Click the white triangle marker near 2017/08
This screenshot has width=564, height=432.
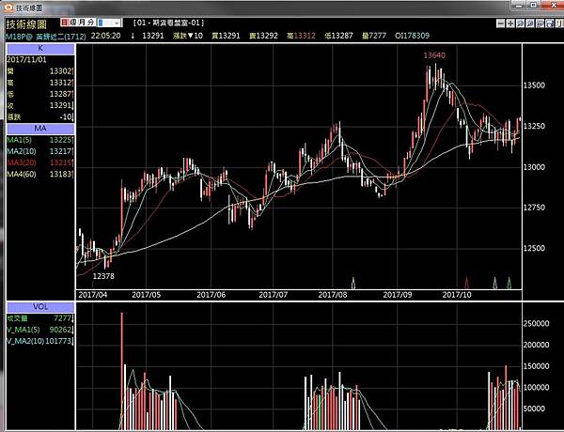coord(353,283)
